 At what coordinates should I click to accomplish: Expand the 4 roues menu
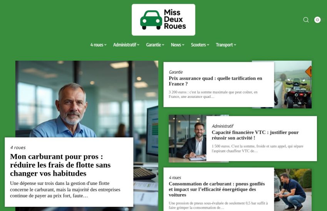coord(98,45)
